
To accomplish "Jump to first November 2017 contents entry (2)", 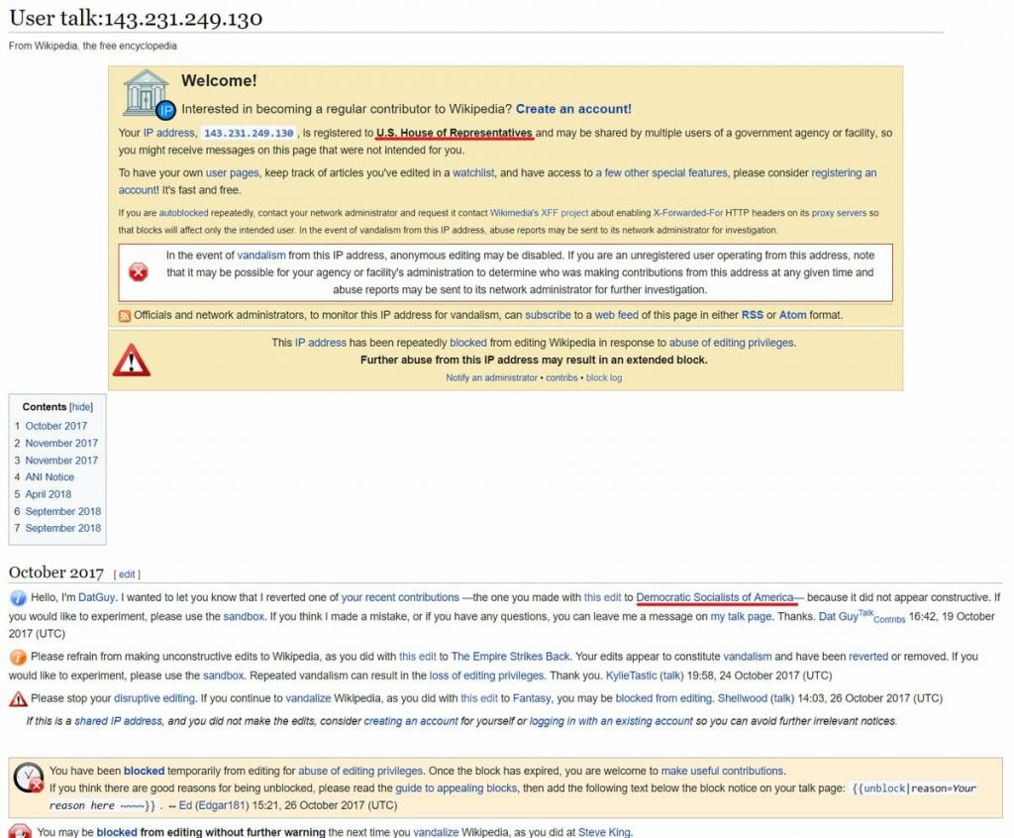I will pos(61,443).
